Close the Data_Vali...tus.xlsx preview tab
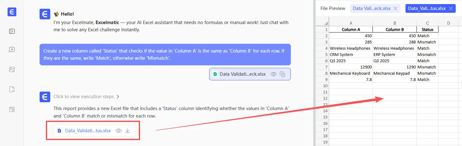This screenshot has width=462, height=146. coord(450,8)
